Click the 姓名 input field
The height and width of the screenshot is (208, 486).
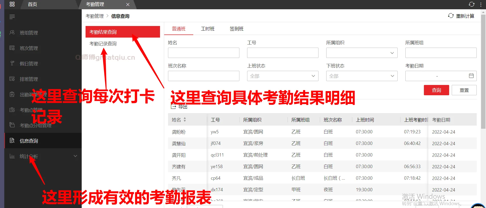[x=203, y=53]
